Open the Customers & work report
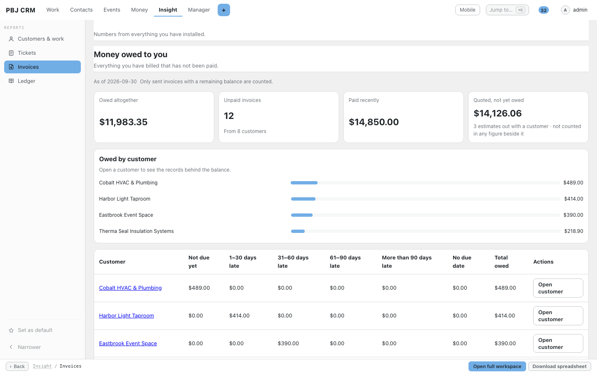The height and width of the screenshot is (373, 597). point(42,39)
